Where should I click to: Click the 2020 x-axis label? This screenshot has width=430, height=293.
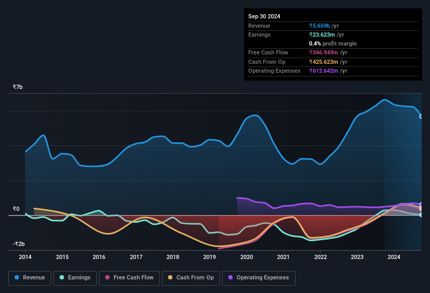(247, 257)
